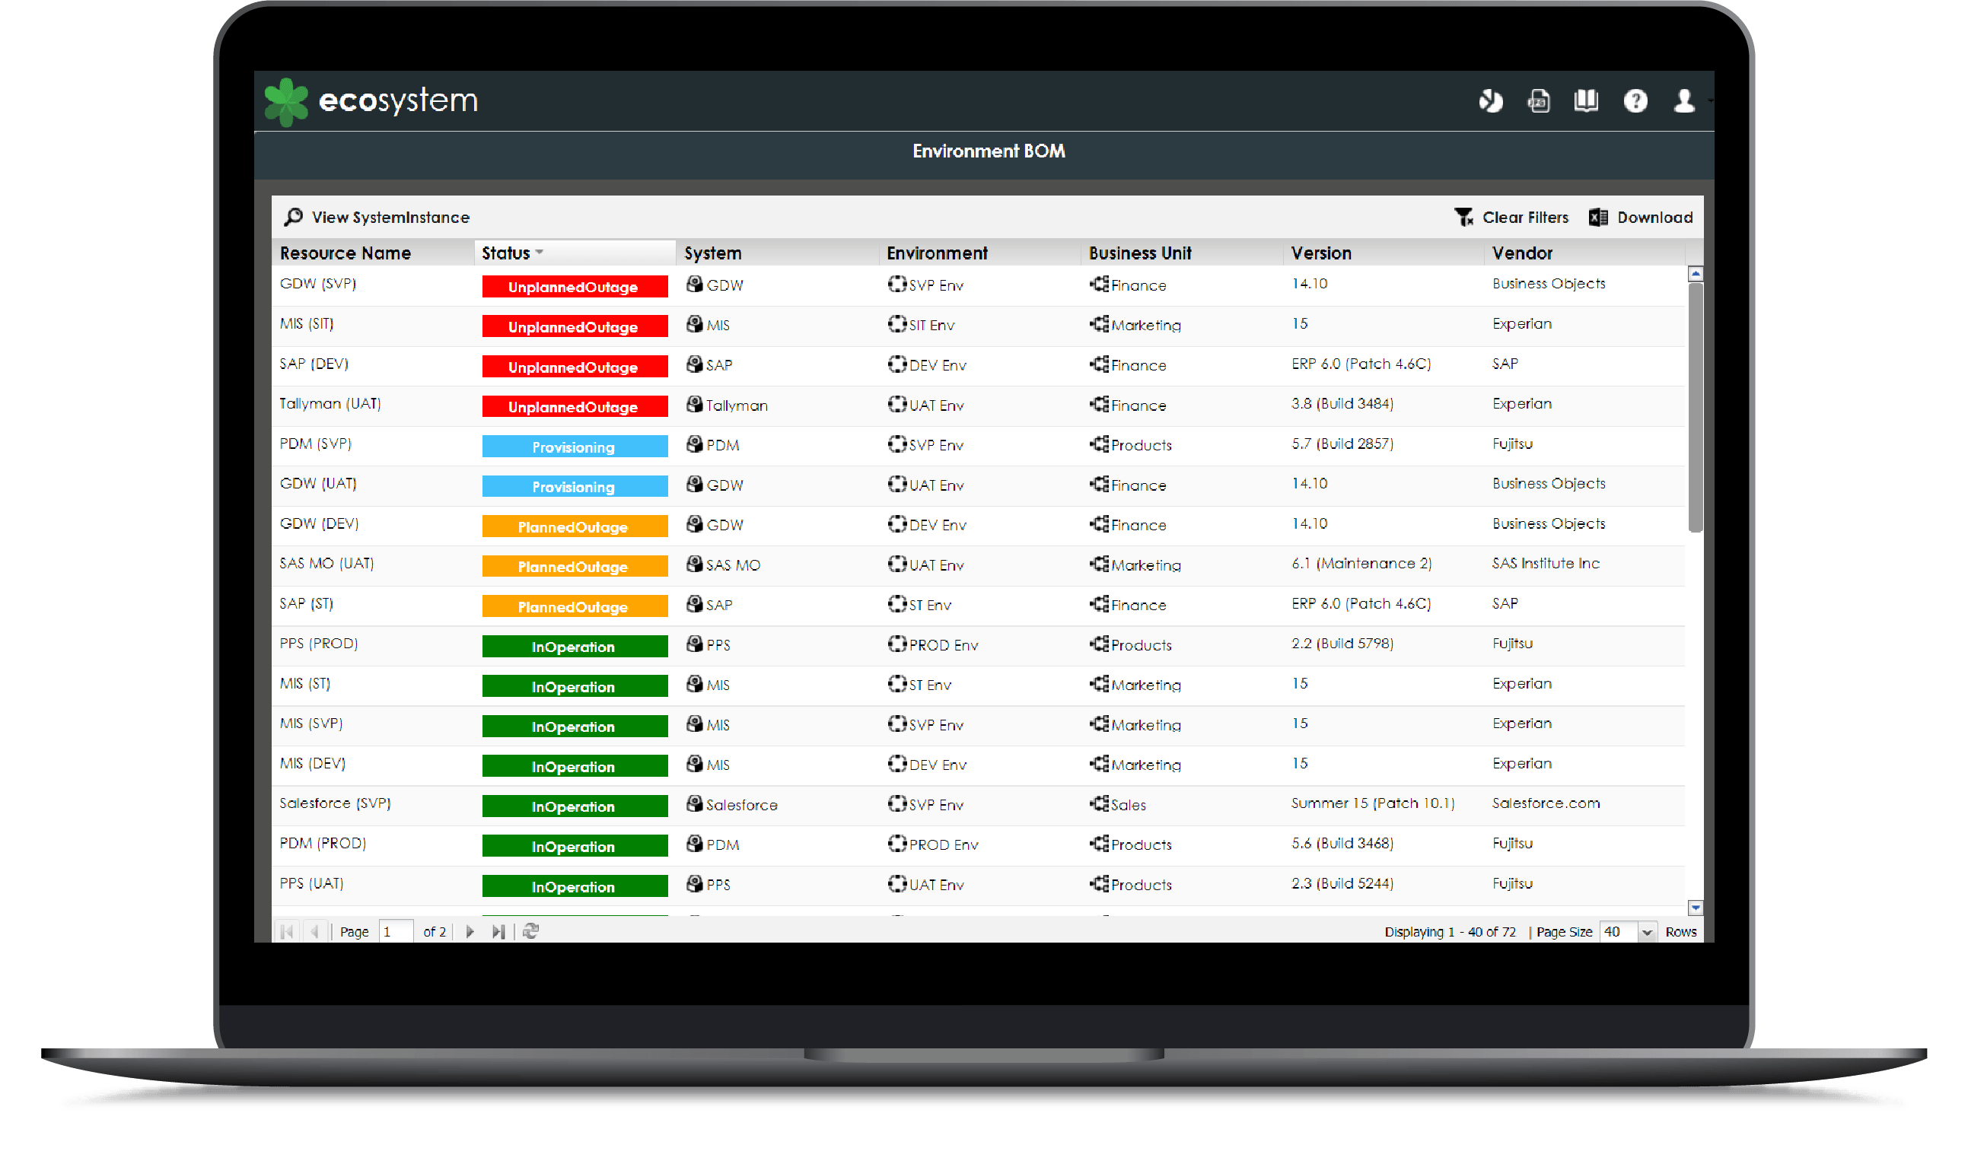Go to first page icon
Image resolution: width=1968 pixels, height=1164 pixels.
286,932
